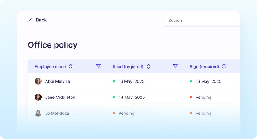Click green status dot beside Abbi's read date

coord(114,81)
